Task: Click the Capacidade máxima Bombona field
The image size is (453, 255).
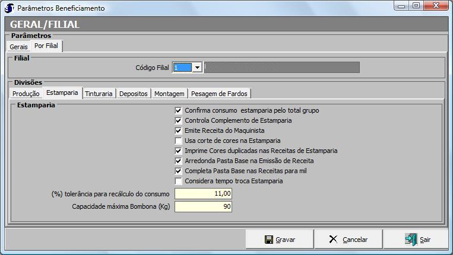Action: click(x=203, y=206)
